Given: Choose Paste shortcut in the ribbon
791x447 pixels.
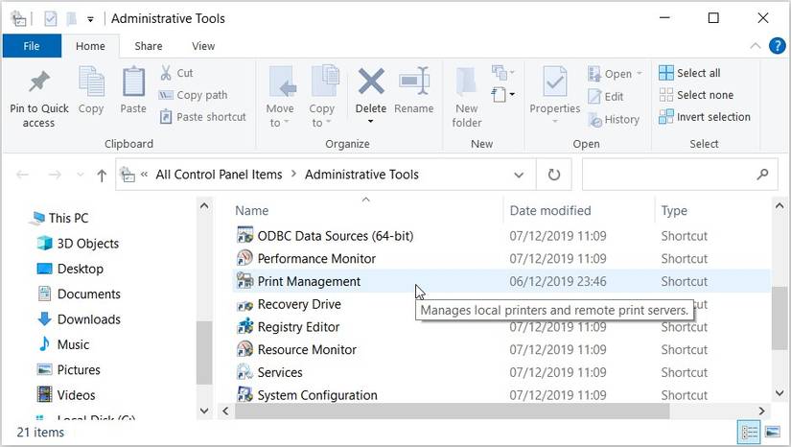Looking at the screenshot, I should click(x=203, y=117).
